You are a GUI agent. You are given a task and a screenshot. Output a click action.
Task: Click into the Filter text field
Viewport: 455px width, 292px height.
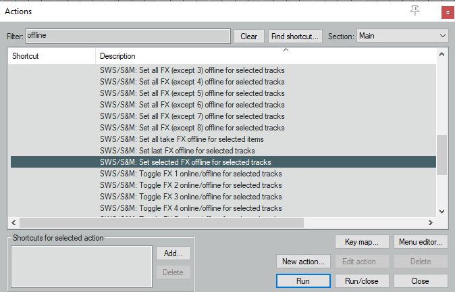pyautogui.click(x=128, y=36)
